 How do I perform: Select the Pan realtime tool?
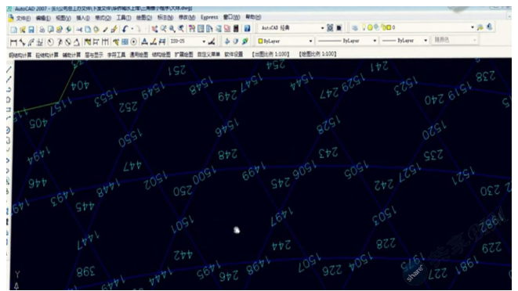[154, 30]
